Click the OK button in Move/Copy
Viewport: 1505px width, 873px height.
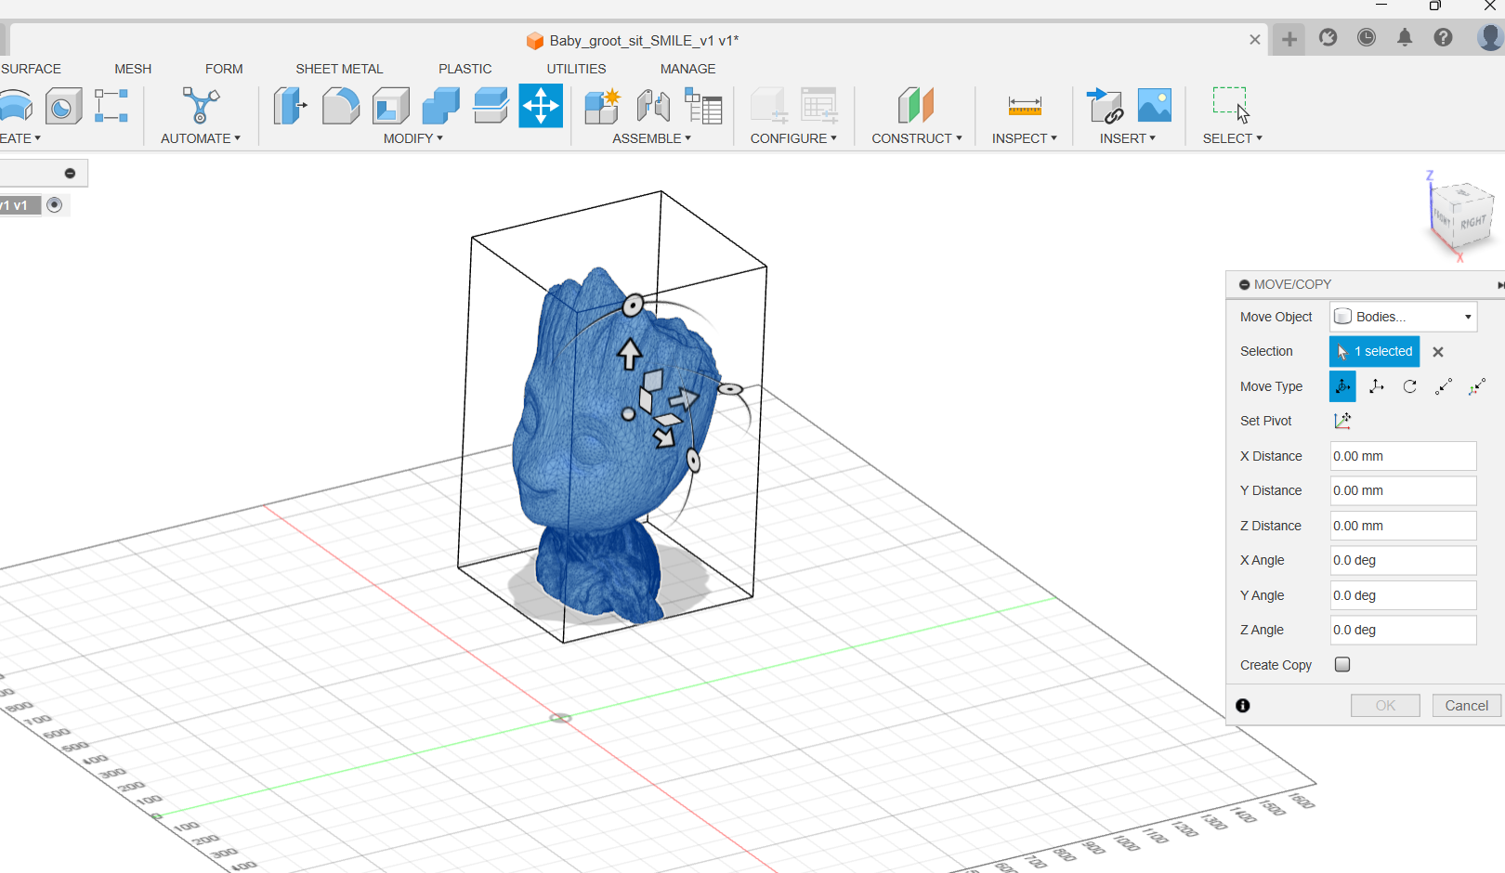pyautogui.click(x=1385, y=706)
